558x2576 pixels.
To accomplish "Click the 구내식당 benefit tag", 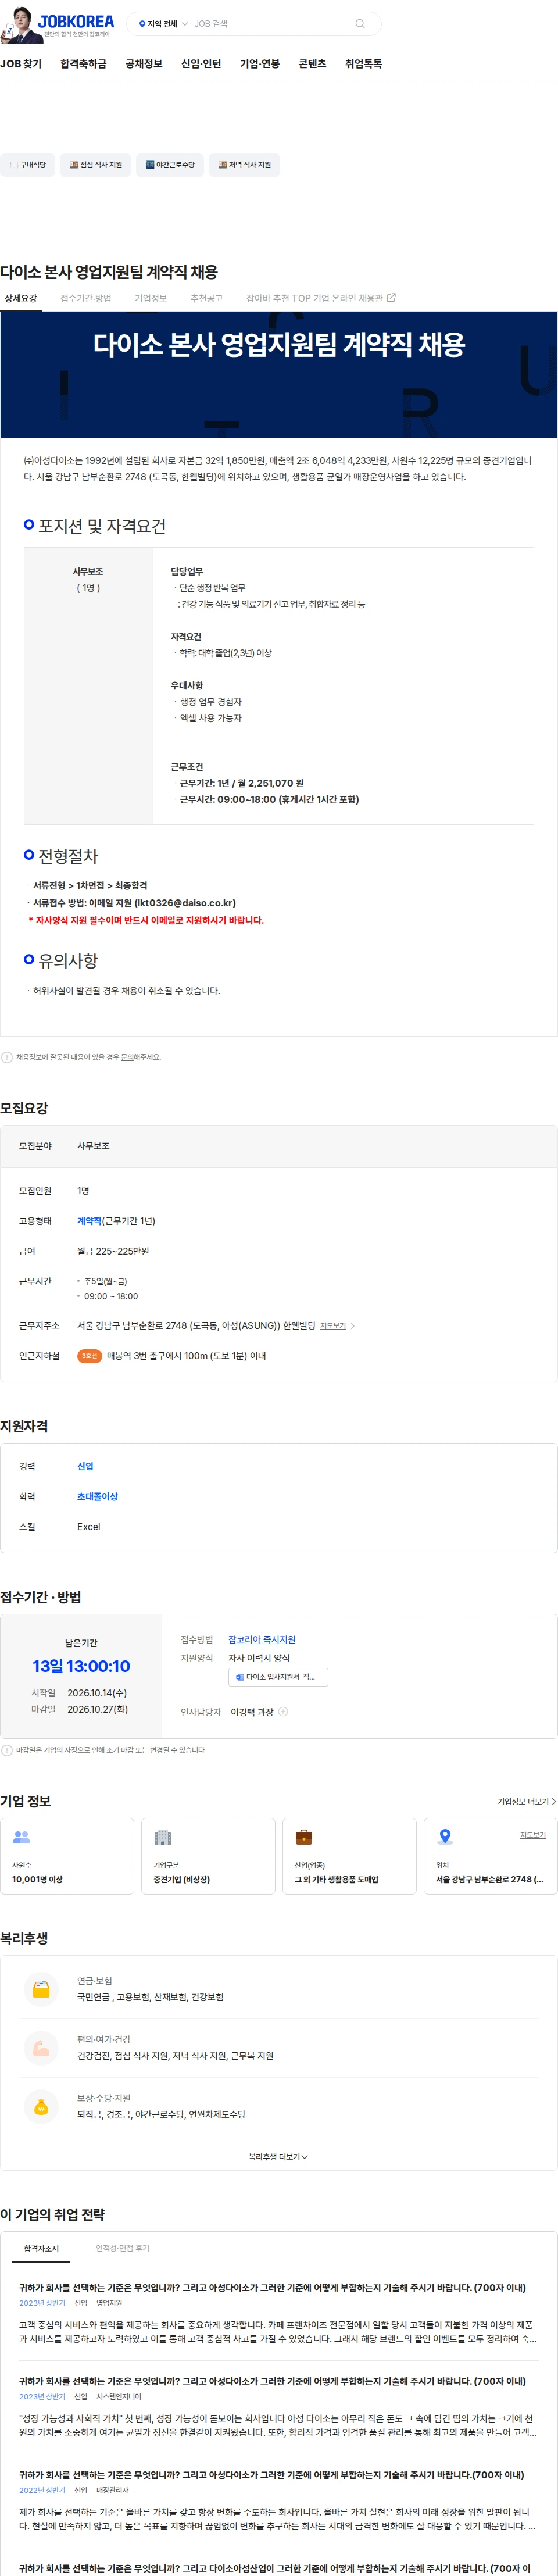I will click(x=27, y=165).
